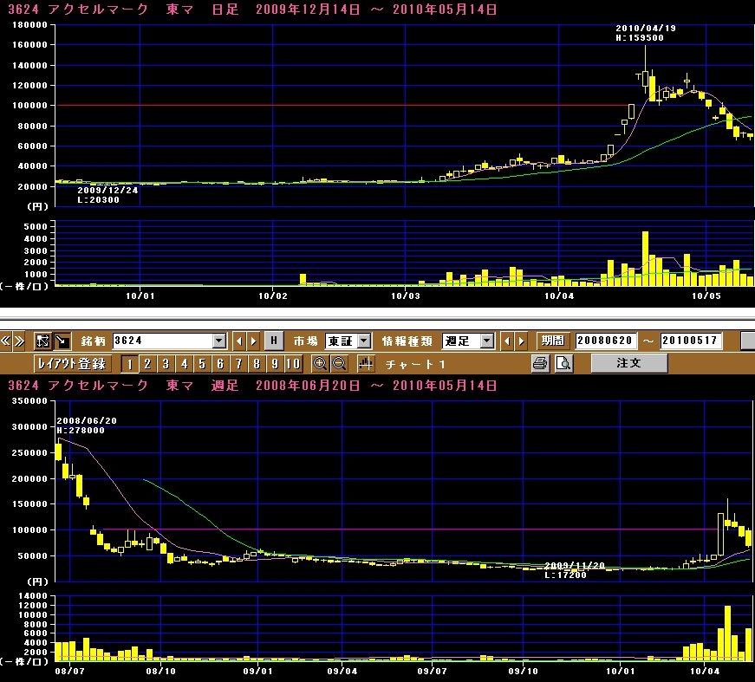This screenshot has width=755, height=682.
Task: Click the zoom in magnifier icon
Action: [x=320, y=363]
